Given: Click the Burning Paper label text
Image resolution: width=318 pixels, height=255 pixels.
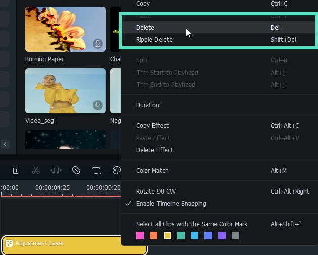Looking at the screenshot, I should (x=44, y=59).
